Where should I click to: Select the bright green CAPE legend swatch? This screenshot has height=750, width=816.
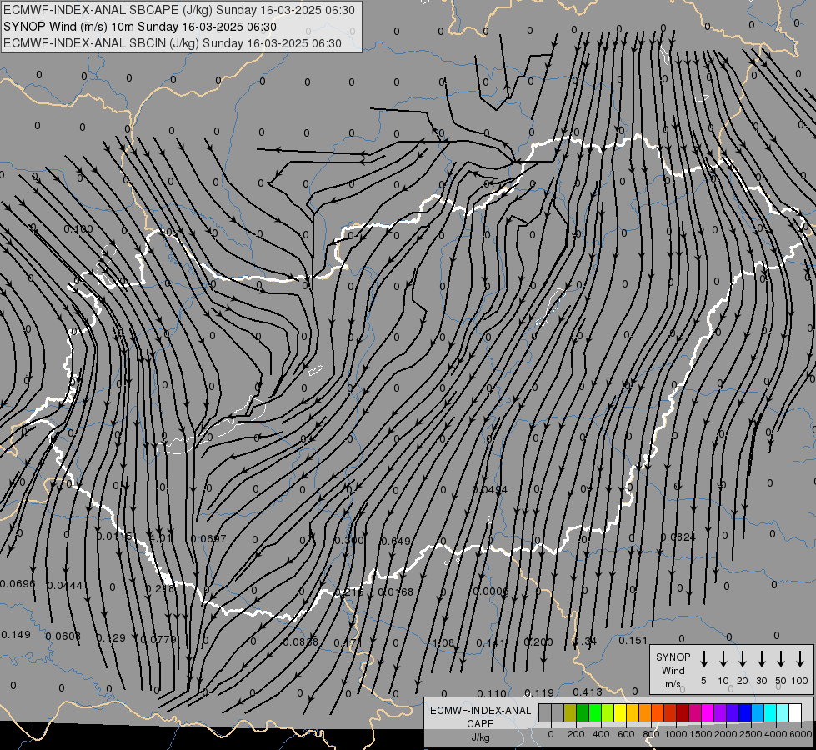[x=595, y=712]
